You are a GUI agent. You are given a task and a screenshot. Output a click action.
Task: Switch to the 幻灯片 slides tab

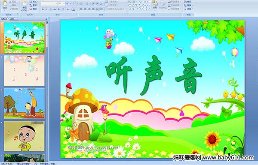pyautogui.click(x=4, y=19)
